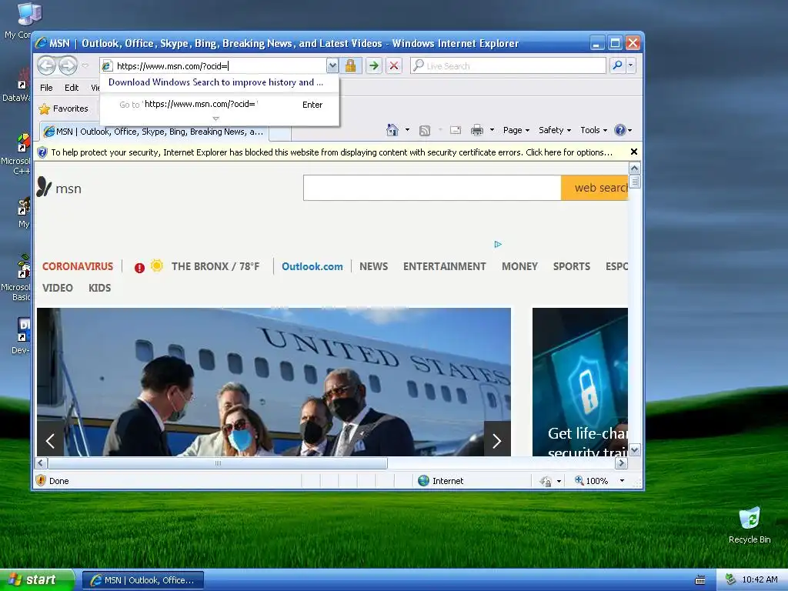This screenshot has height=591, width=788.
Task: Click the vertical scrollbar up arrow
Action: [x=634, y=169]
